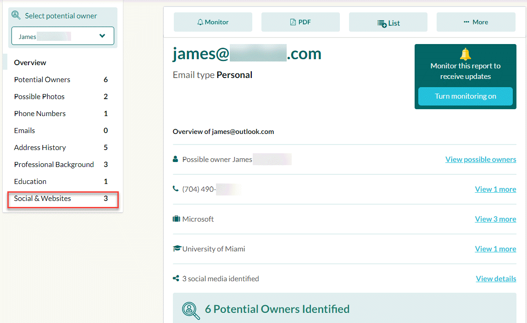
Task: Click the magnifier-person icon in Potential Owners banner
Action: (190, 310)
